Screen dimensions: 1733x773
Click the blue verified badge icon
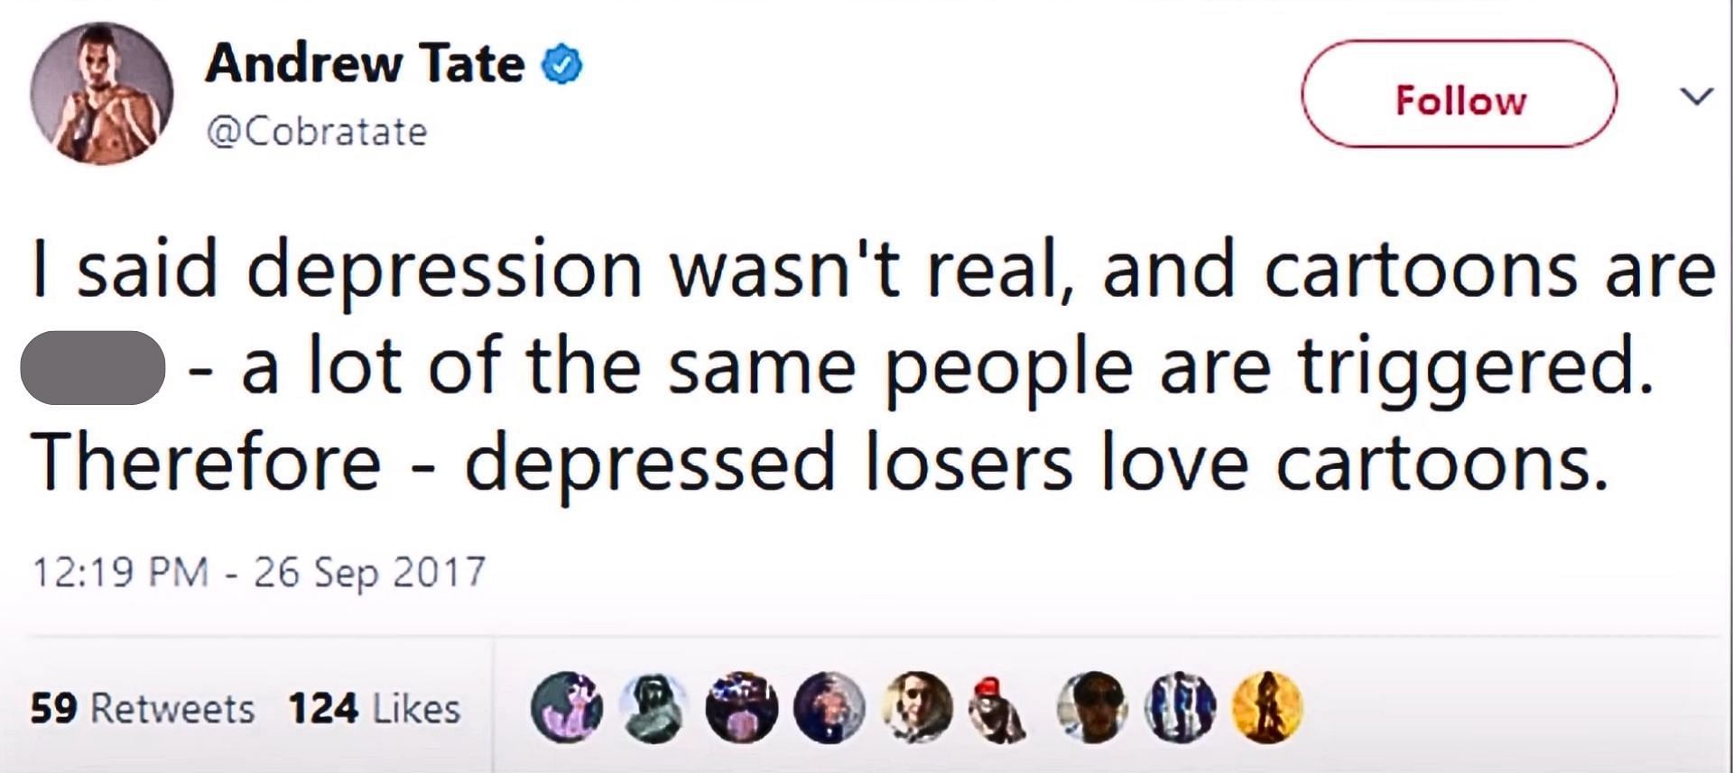561,66
